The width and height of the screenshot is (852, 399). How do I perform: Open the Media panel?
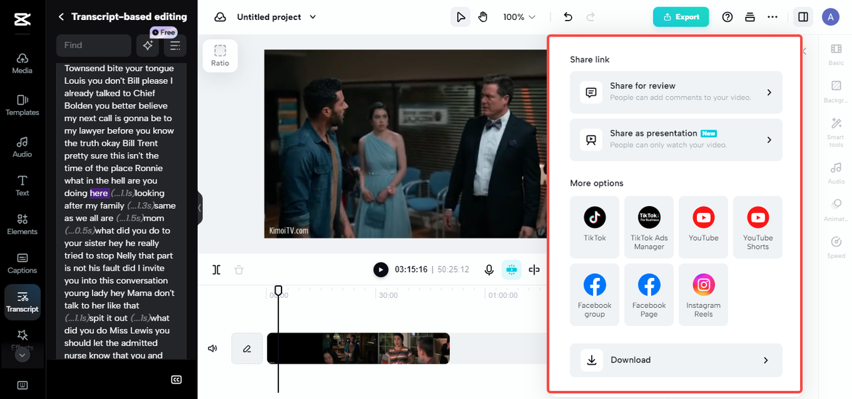point(22,63)
